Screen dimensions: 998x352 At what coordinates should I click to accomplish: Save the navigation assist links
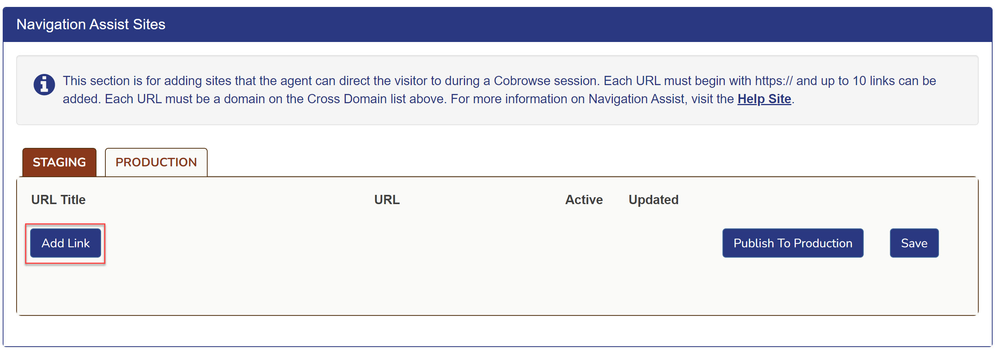913,243
